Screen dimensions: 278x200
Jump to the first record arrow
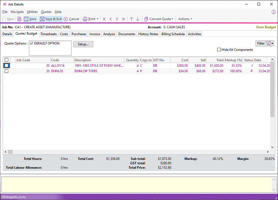(105, 19)
